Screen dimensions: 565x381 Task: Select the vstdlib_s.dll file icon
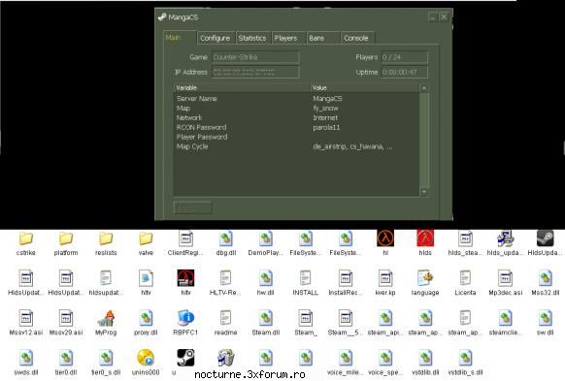pyautogui.click(x=465, y=358)
